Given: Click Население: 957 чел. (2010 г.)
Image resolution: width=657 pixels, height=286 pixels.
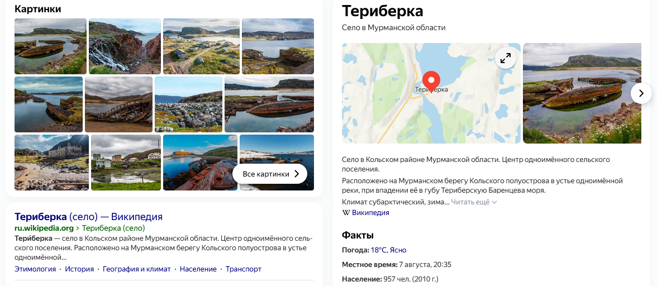Looking at the screenshot, I should (x=390, y=279).
